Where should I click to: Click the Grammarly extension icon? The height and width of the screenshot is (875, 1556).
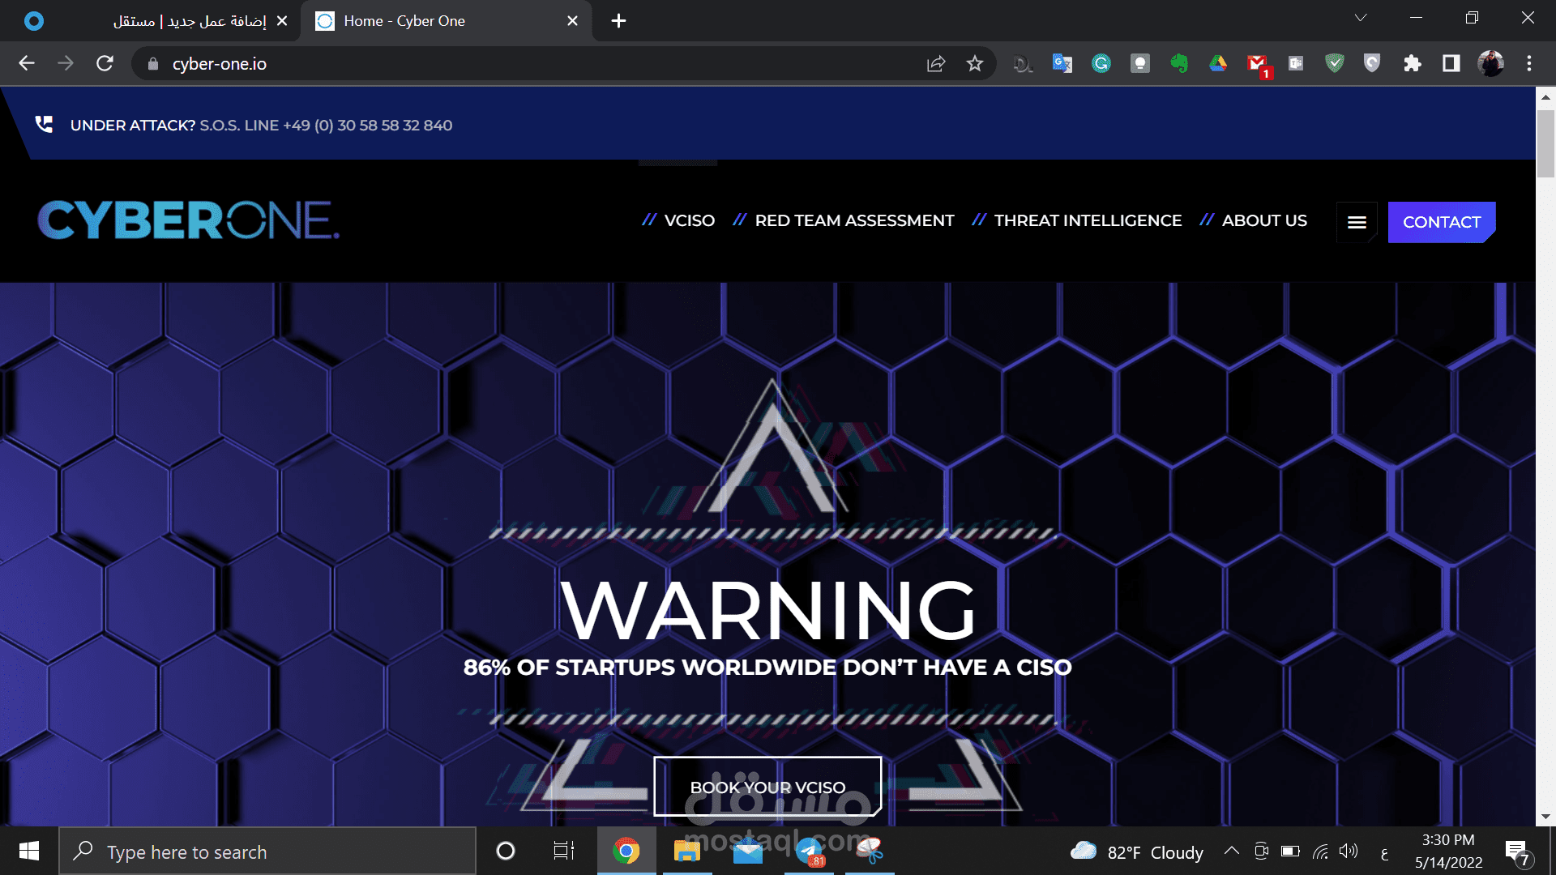click(1101, 63)
